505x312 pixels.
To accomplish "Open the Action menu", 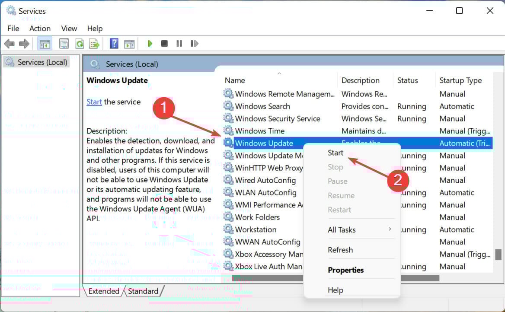I will point(40,29).
